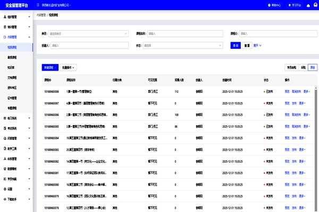319x212 pixels.
Task: Click the blue 查询 search button
Action: 236,46
